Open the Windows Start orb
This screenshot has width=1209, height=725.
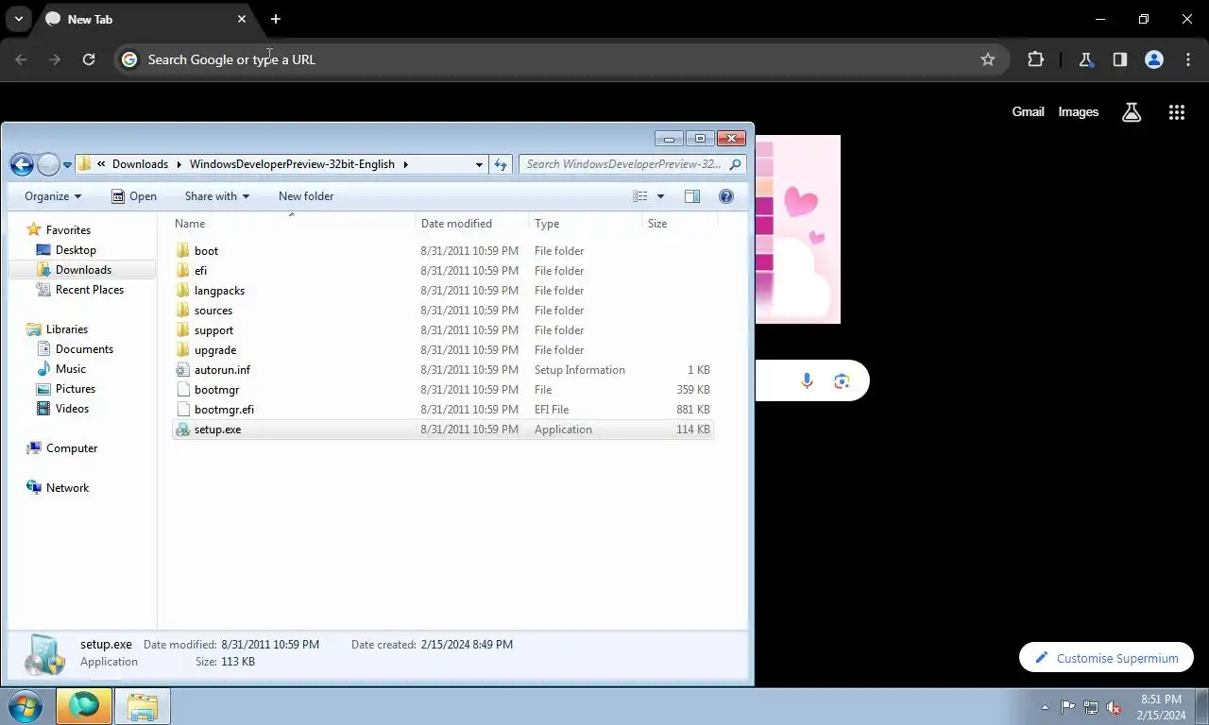point(25,706)
